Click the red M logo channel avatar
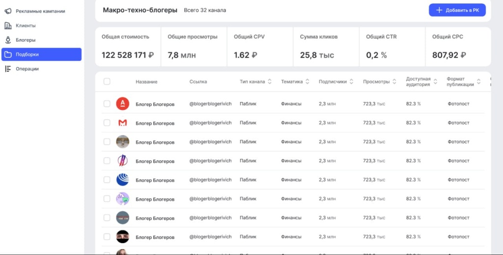503x255 pixels. (x=122, y=123)
